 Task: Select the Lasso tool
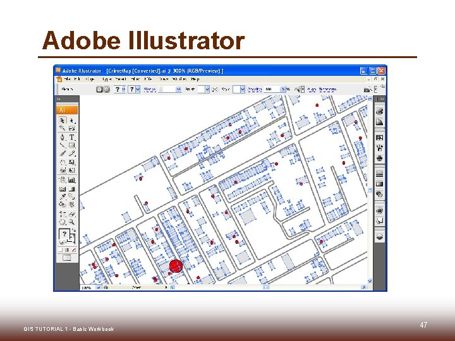point(71,128)
